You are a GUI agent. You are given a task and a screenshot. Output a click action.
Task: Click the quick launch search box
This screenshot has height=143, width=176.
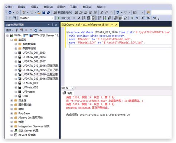point(161,12)
